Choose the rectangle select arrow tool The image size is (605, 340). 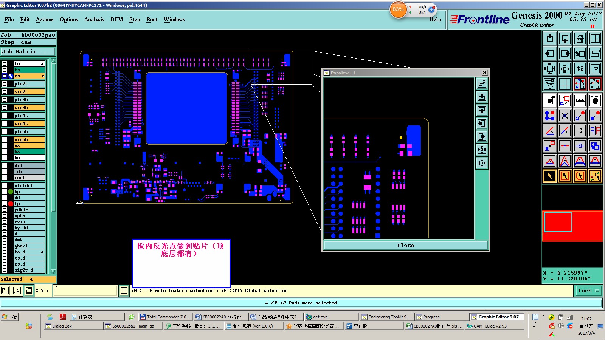565,176
